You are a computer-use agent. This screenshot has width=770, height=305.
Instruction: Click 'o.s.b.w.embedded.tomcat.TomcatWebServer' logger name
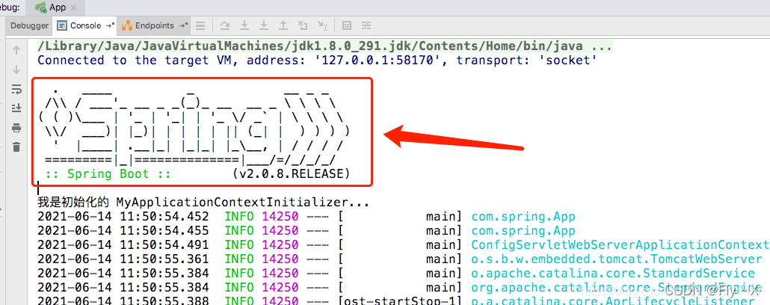click(617, 259)
